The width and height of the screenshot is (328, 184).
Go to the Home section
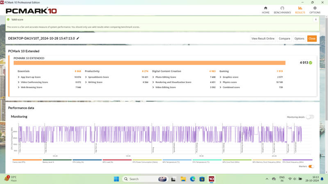(265, 10)
